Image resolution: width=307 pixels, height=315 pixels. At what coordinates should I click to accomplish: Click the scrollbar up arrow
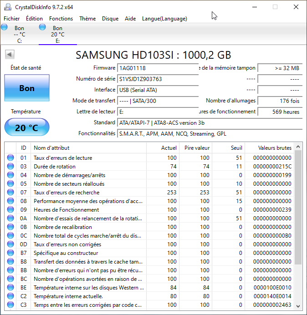coord(298,147)
